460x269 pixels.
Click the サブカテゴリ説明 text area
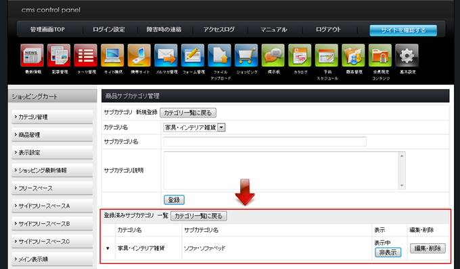click(281, 171)
